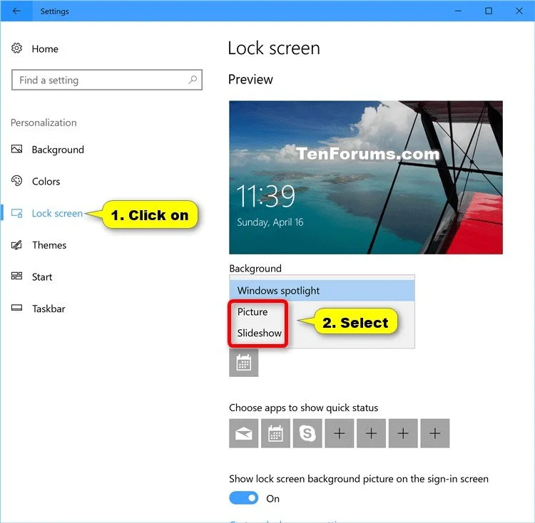Image resolution: width=535 pixels, height=523 pixels.
Task: Click the detailed status calendar app tile
Action: 244,363
